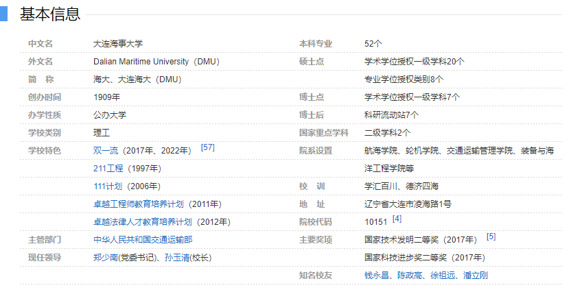
Task: Click the blue marker beside 基本信息
Action: pyautogui.click(x=3, y=14)
